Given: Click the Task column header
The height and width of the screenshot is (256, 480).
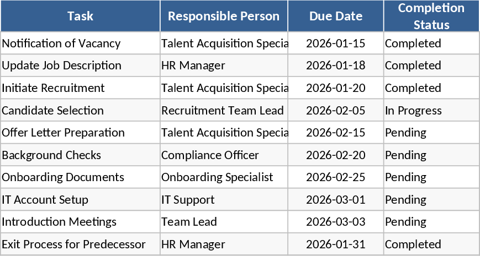Looking at the screenshot, I should point(80,16).
